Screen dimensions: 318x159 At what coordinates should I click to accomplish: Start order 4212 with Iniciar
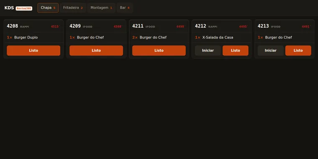coord(208,51)
